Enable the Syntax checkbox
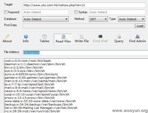This screenshot has width=148, height=113. point(76,12)
